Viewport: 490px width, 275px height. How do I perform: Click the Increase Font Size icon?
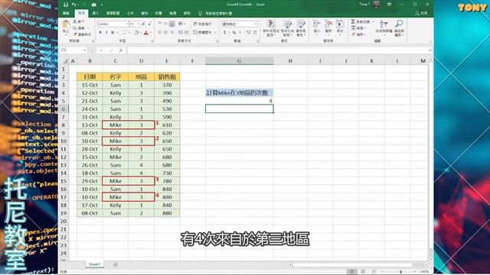click(143, 24)
